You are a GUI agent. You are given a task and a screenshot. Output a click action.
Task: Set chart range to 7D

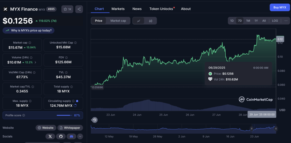(240, 21)
